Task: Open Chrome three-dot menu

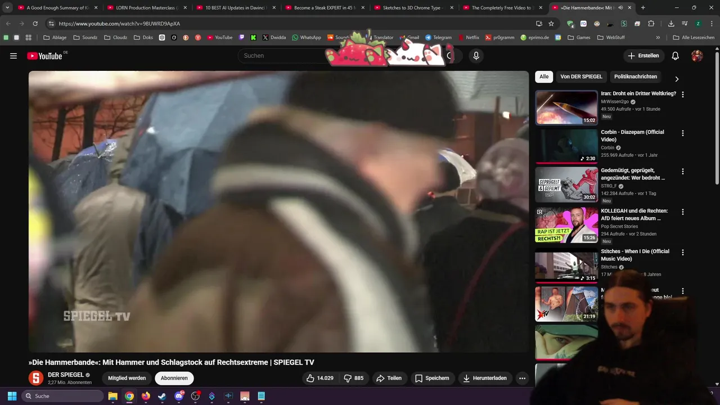Action: 712,24
